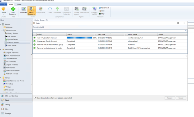The height and width of the screenshot is (117, 194).
Task: Click the Compliance shield icon
Action: click(x=40, y=9)
